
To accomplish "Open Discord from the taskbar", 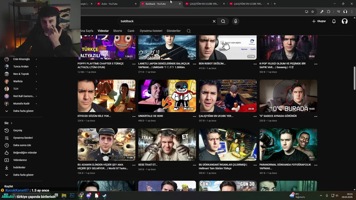I will (x=88, y=196).
